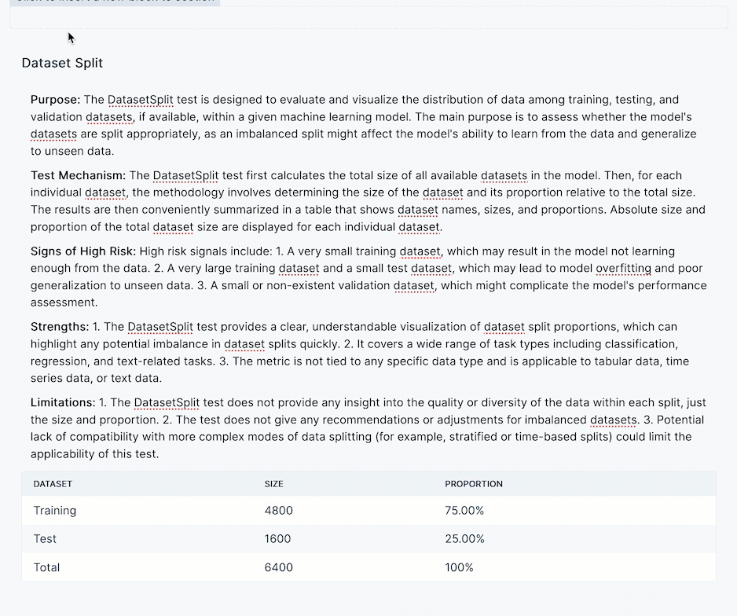Click the DATASET column header
This screenshot has width=737, height=616.
[53, 484]
